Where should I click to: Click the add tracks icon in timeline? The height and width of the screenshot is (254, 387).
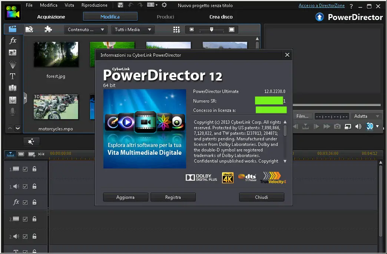tap(32, 154)
